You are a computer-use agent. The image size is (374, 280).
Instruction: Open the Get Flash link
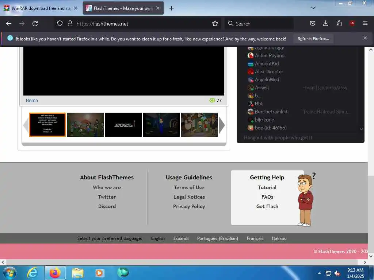click(x=267, y=206)
